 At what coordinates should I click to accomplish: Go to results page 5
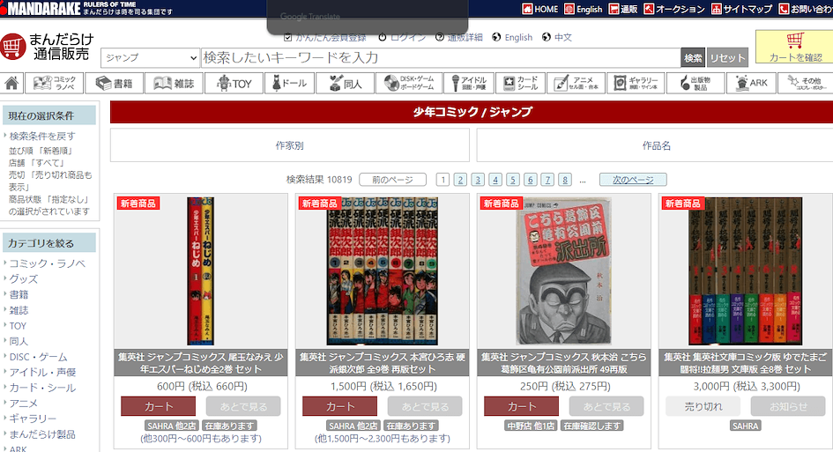513,180
